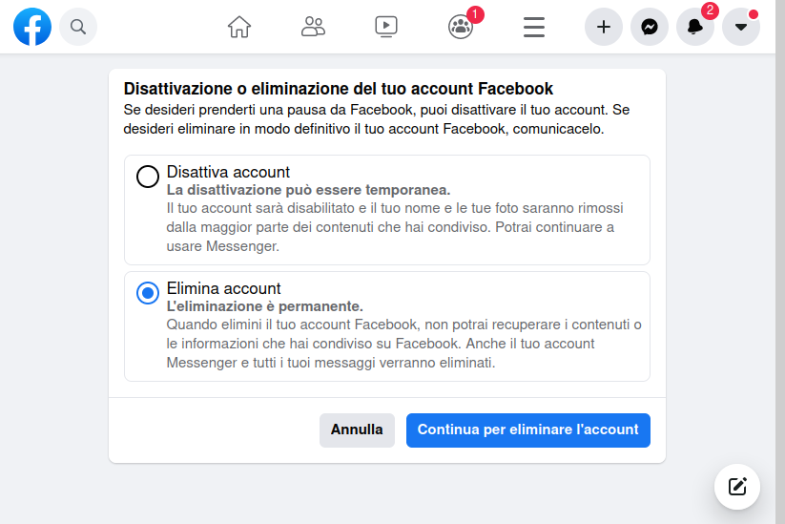Open the Friends icon

click(x=313, y=27)
